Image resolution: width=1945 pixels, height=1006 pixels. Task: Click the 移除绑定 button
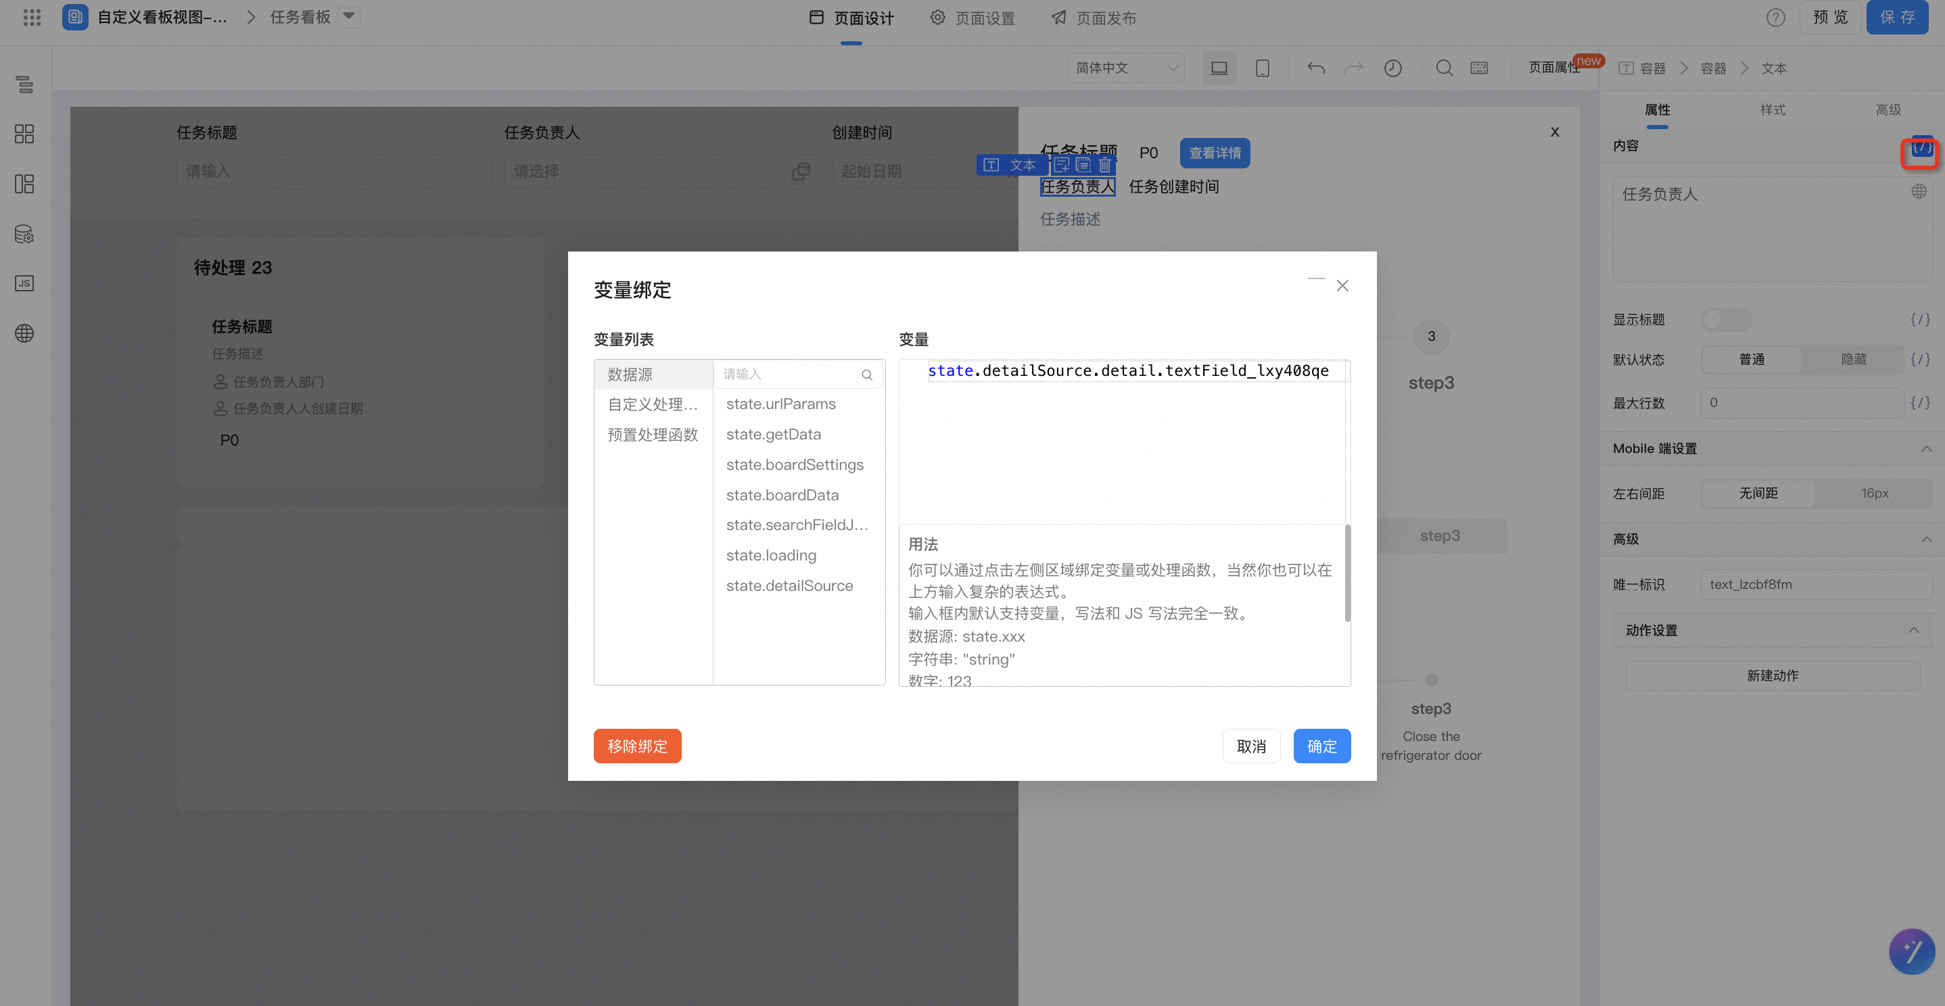[x=637, y=747]
